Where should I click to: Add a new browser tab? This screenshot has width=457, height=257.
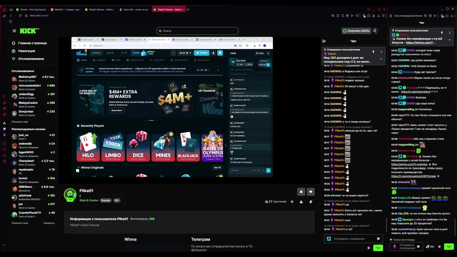point(188,10)
